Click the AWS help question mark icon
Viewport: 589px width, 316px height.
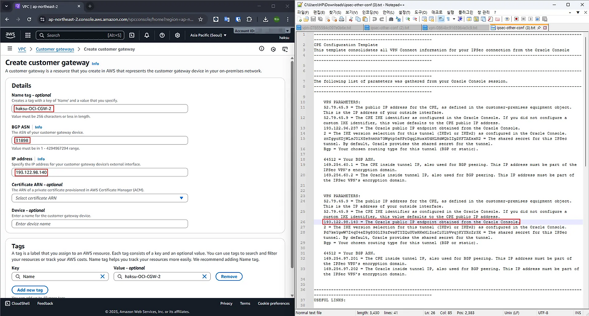click(x=162, y=35)
